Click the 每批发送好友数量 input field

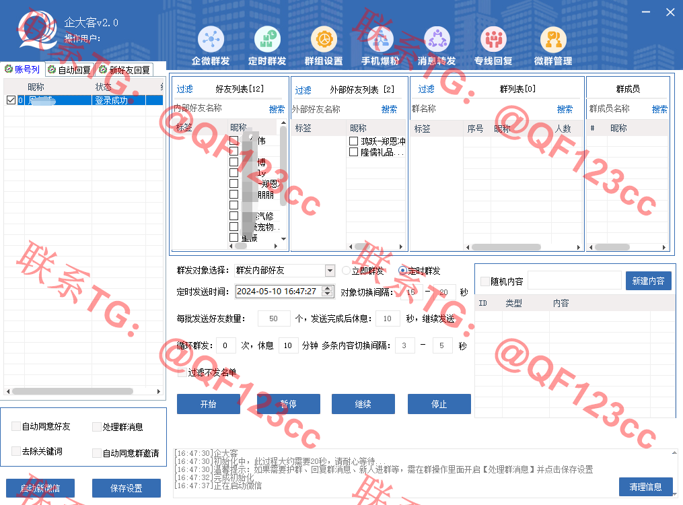(x=274, y=318)
